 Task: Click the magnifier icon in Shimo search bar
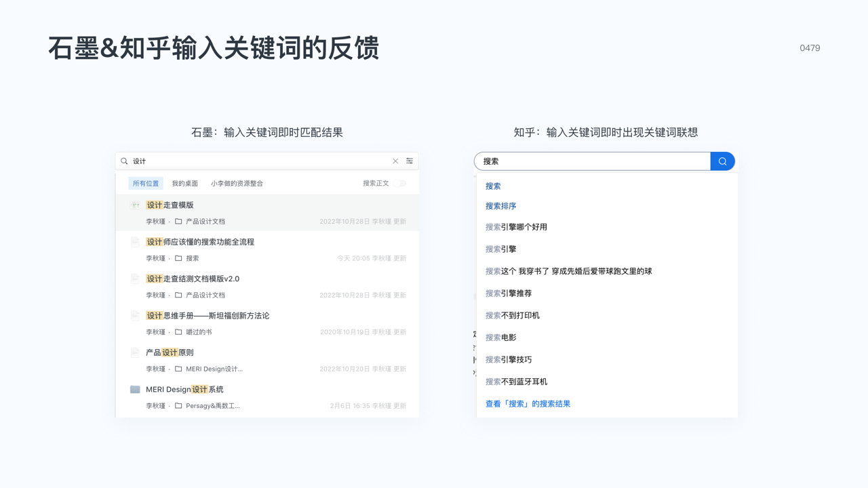point(124,161)
